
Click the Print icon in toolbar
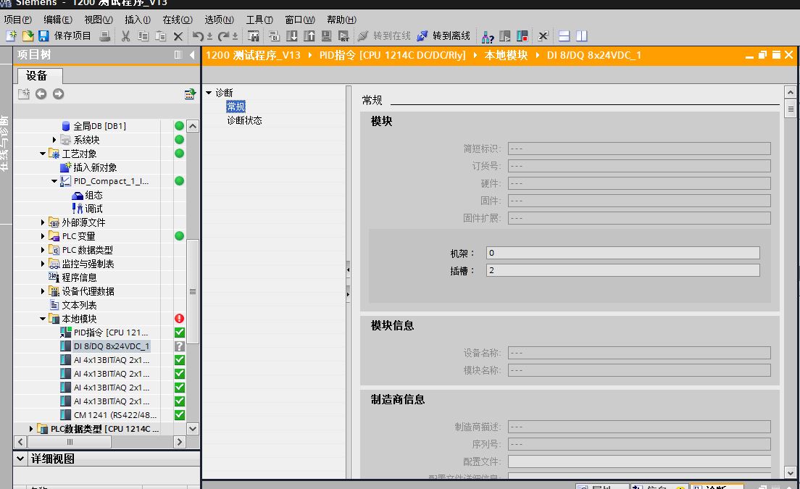[x=105, y=35]
